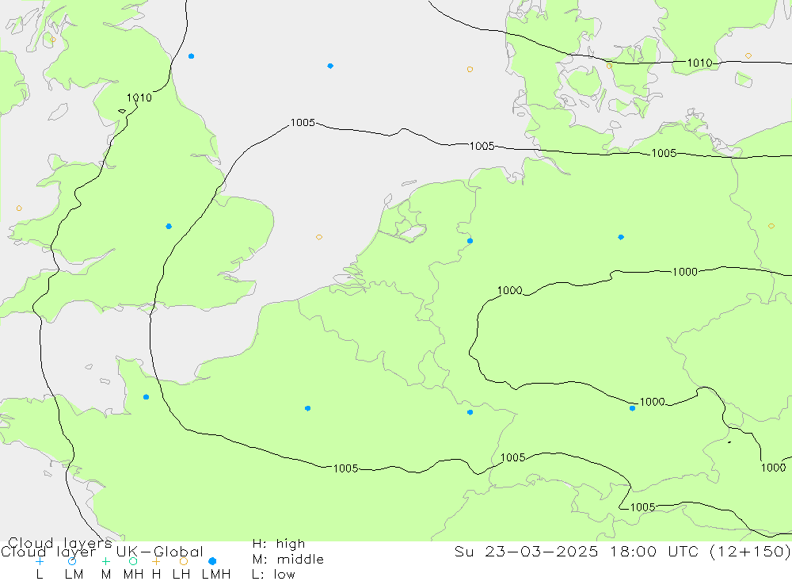
Task: Select the orange circle marker in the far east of Germany
Action: pyautogui.click(x=771, y=226)
